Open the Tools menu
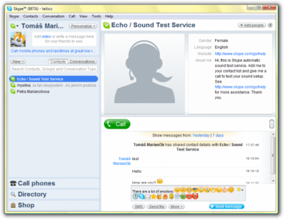Image resolution: width=284 pixels, height=219 pixels. [x=96, y=16]
